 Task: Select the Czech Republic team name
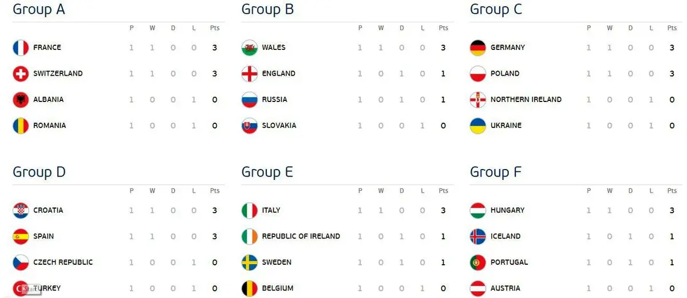point(63,262)
